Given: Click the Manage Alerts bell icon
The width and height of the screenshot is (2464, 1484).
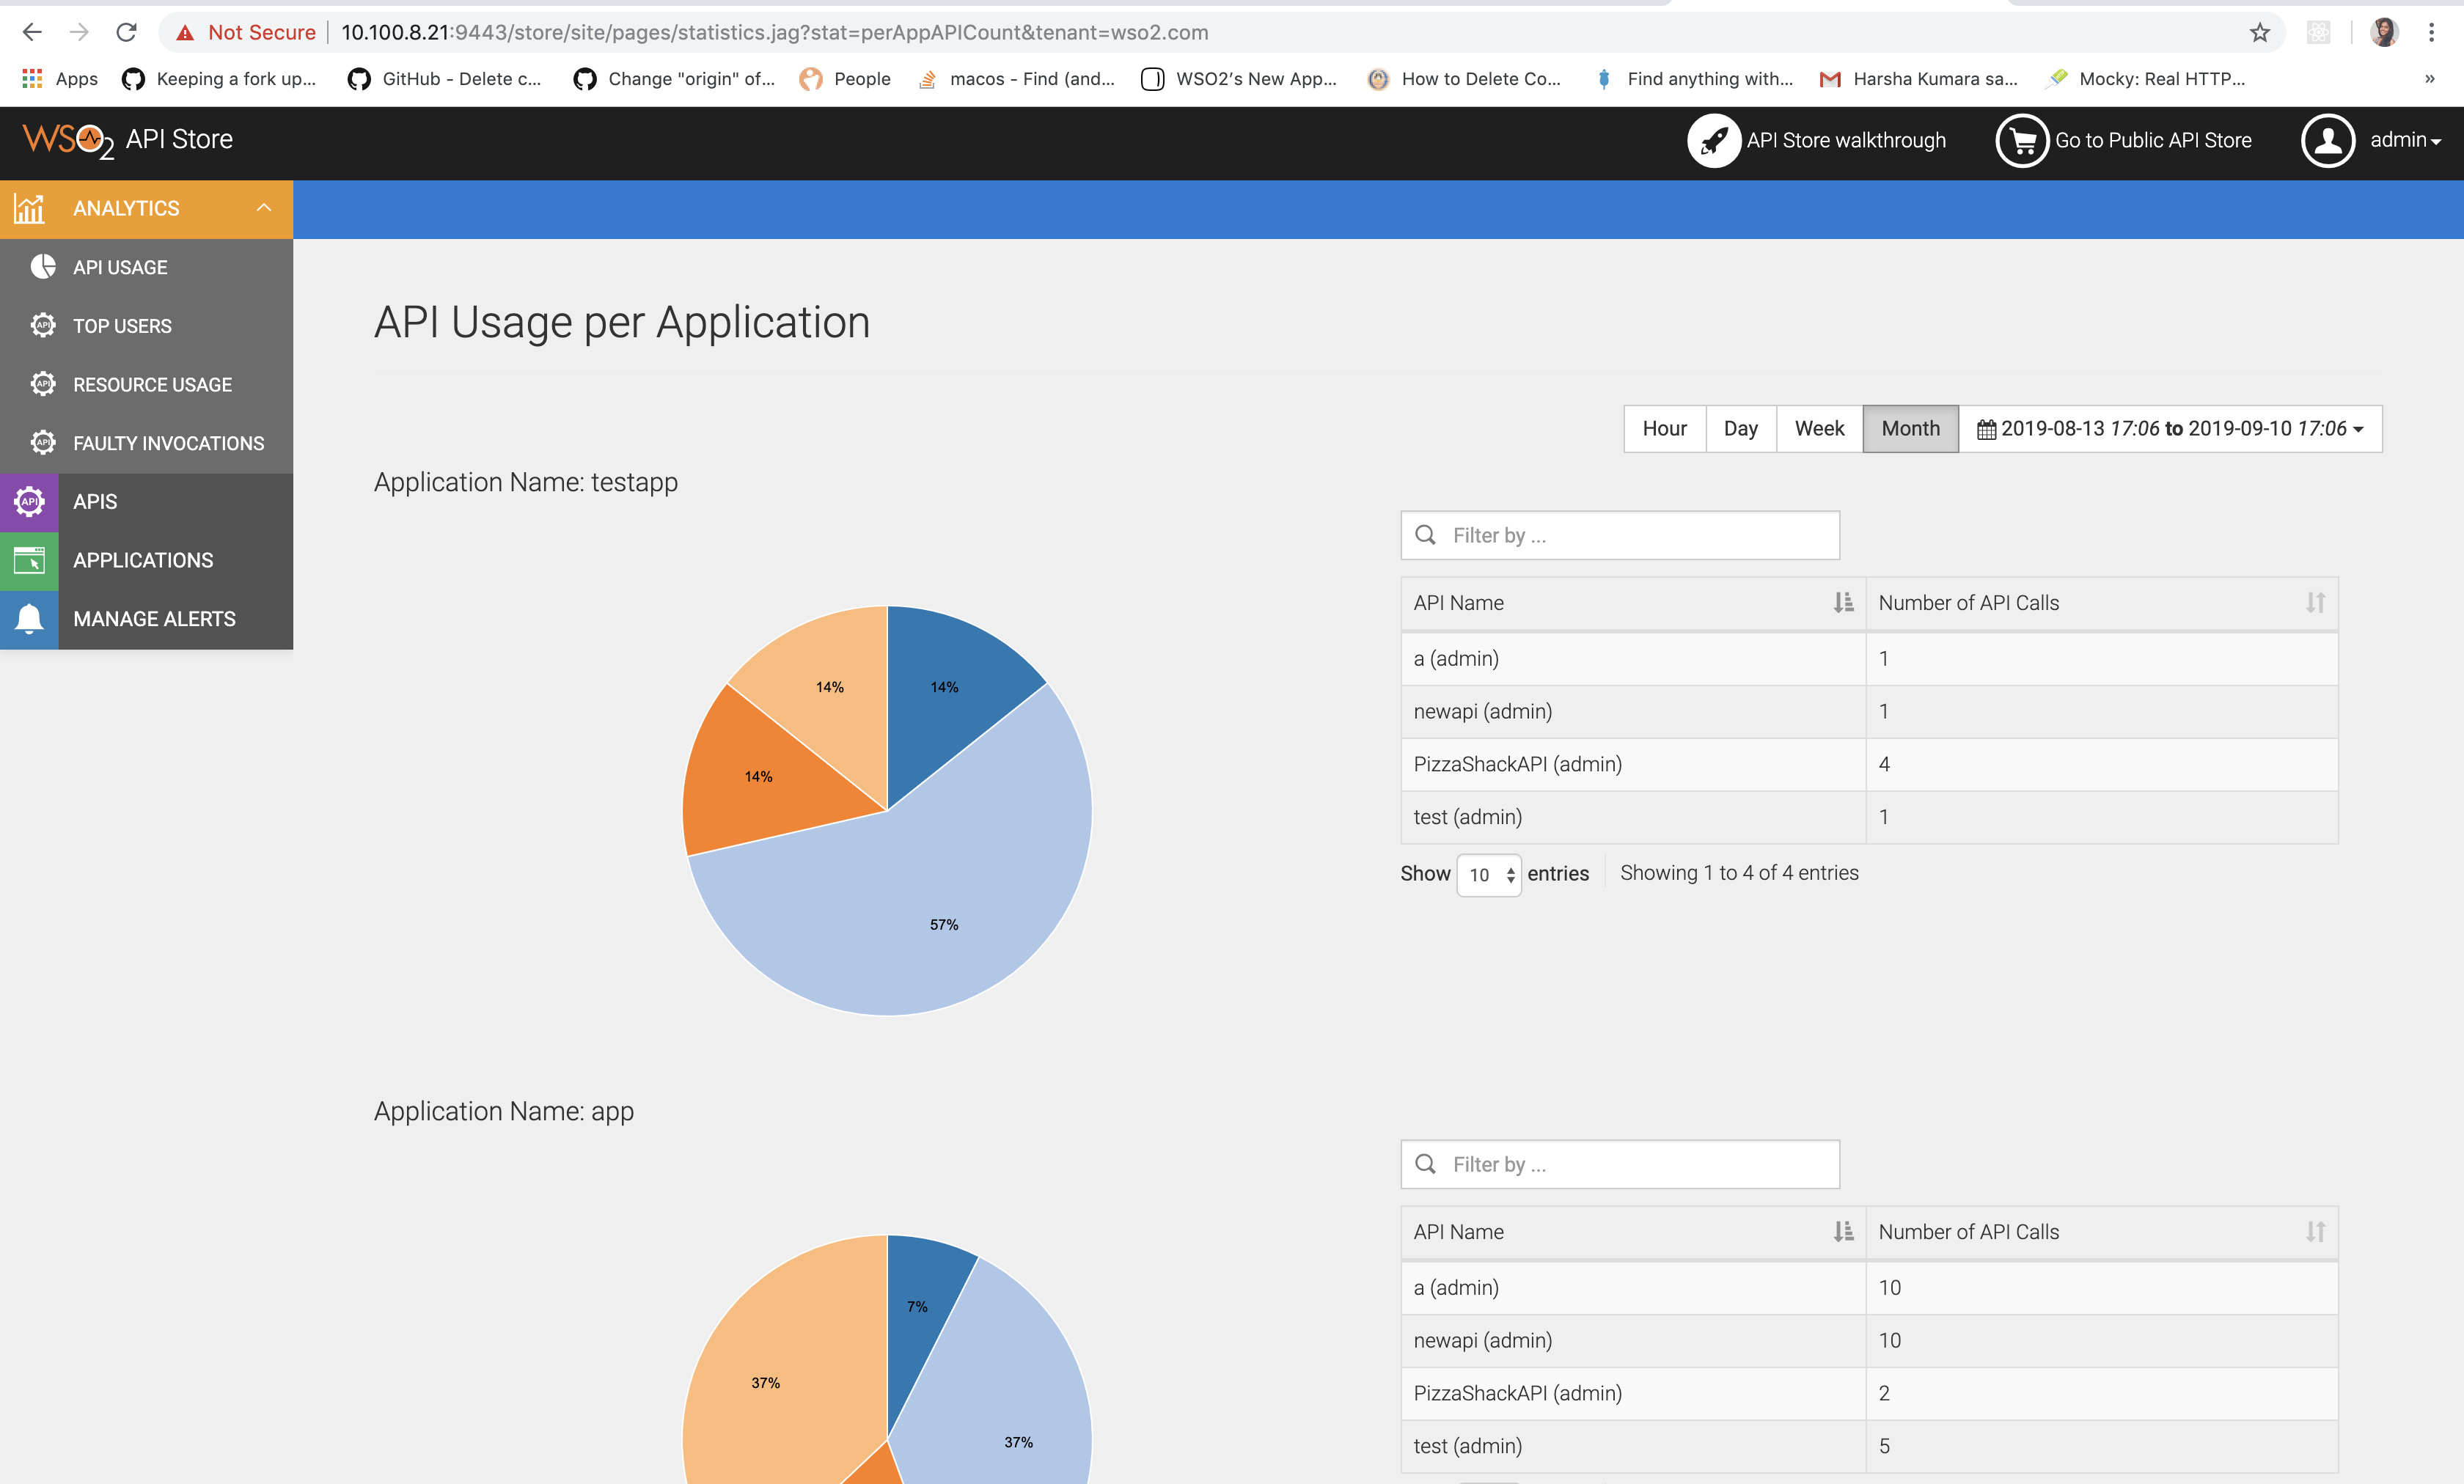Looking at the screenshot, I should point(29,619).
